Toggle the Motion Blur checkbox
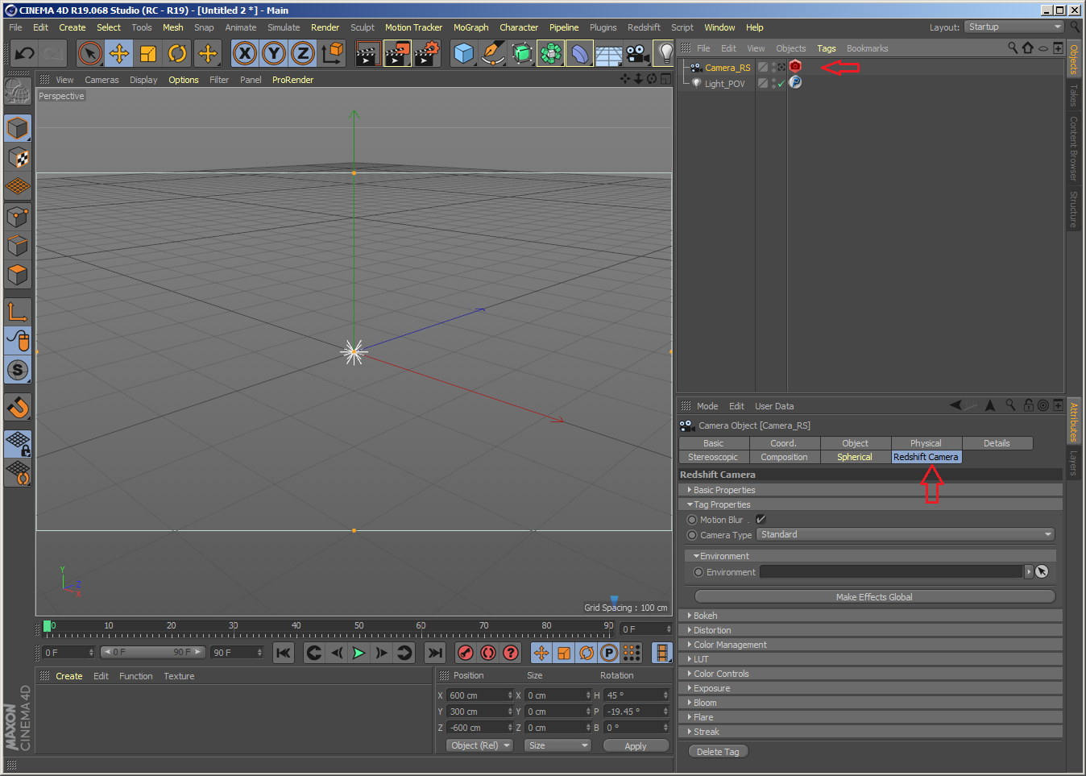Viewport: 1086px width, 776px height. 761,520
